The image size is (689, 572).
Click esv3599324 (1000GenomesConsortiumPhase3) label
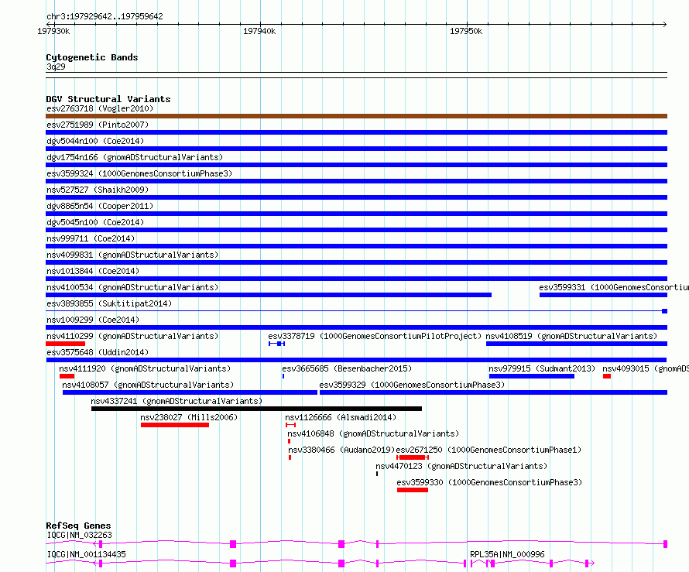point(139,173)
